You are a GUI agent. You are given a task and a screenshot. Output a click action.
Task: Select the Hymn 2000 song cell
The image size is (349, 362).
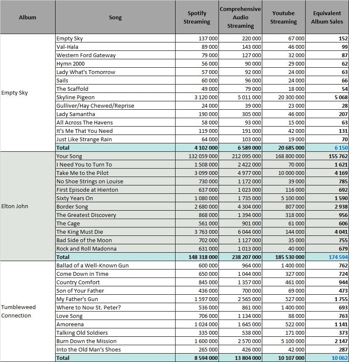[x=115, y=64]
